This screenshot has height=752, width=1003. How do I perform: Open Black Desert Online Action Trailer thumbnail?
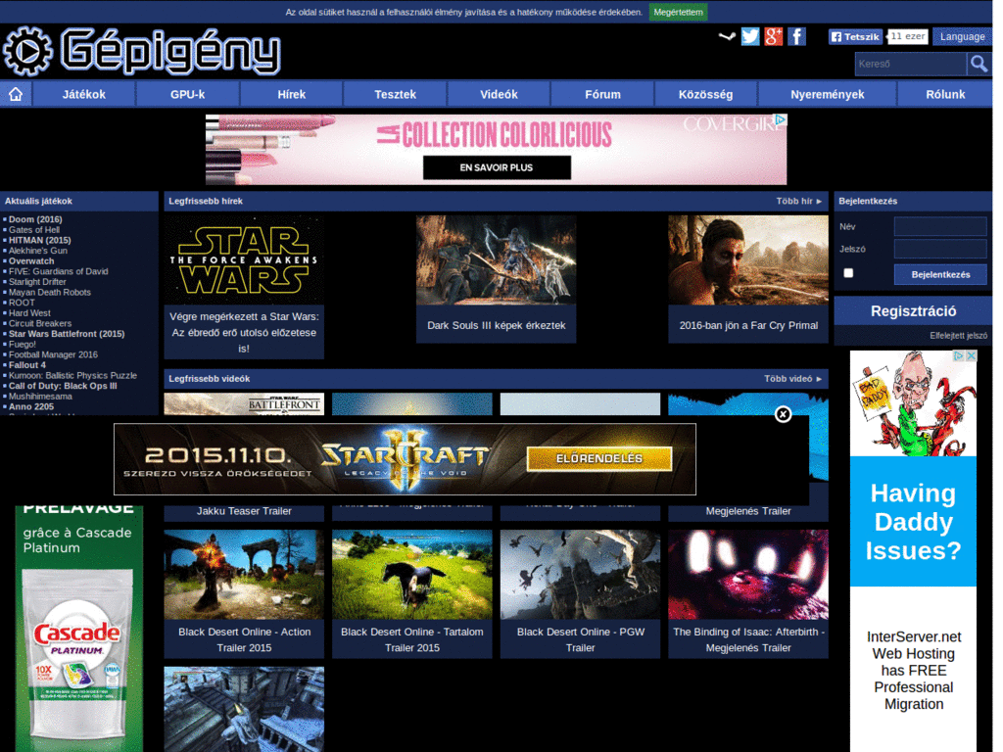point(244,574)
